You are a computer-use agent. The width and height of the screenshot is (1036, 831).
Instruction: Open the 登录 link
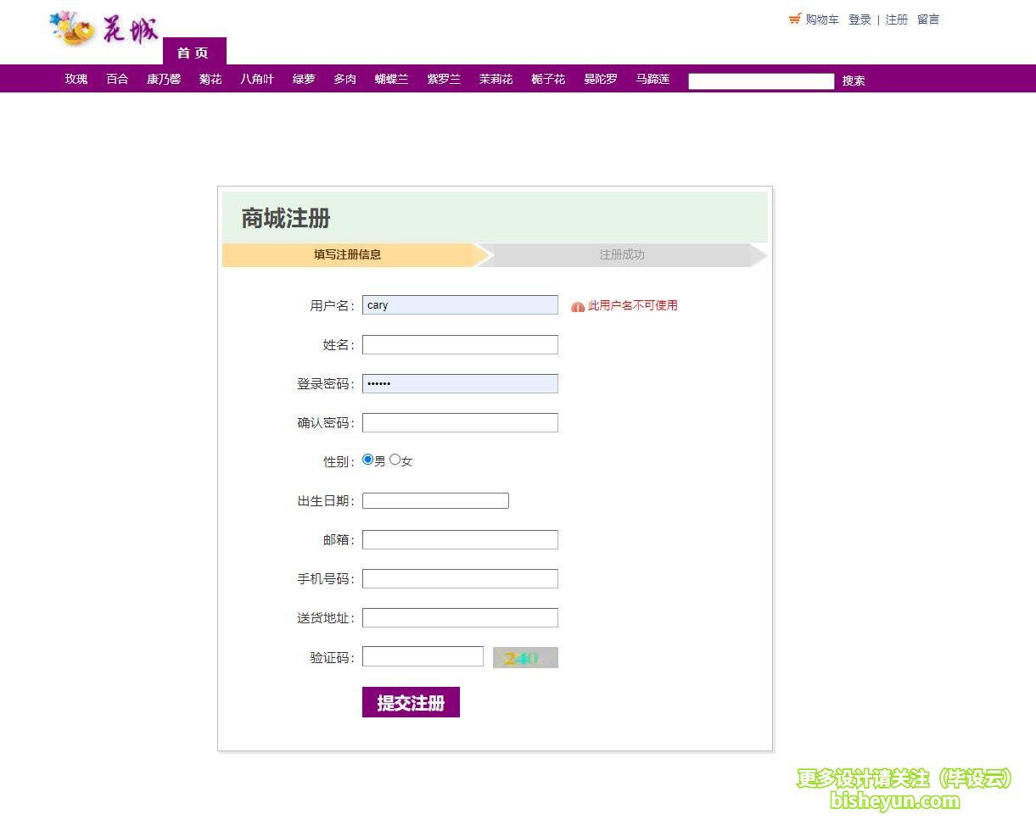(x=860, y=19)
